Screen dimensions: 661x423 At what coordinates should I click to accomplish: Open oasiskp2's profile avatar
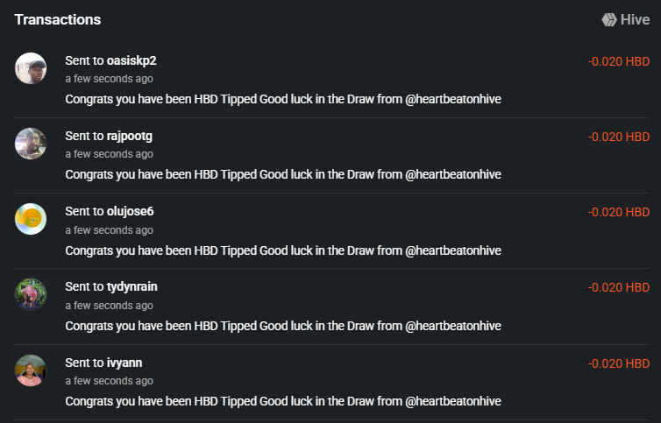tap(31, 68)
